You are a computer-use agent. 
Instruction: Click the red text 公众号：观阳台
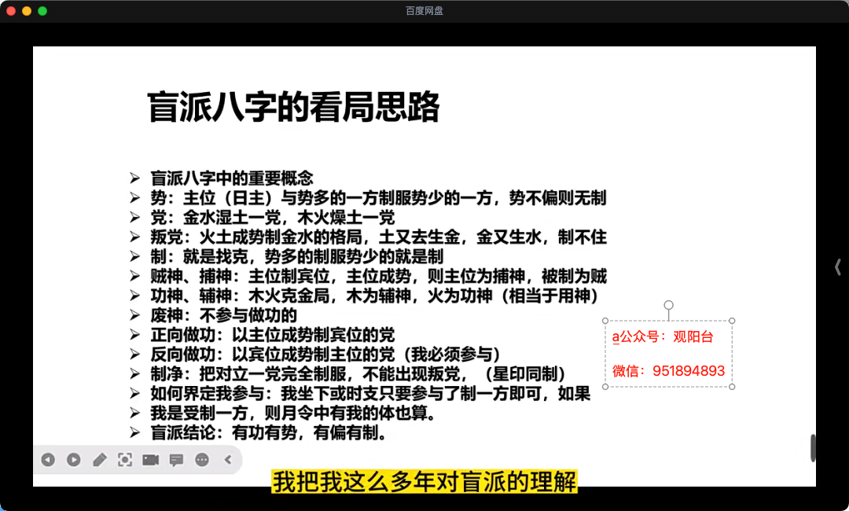pos(663,337)
